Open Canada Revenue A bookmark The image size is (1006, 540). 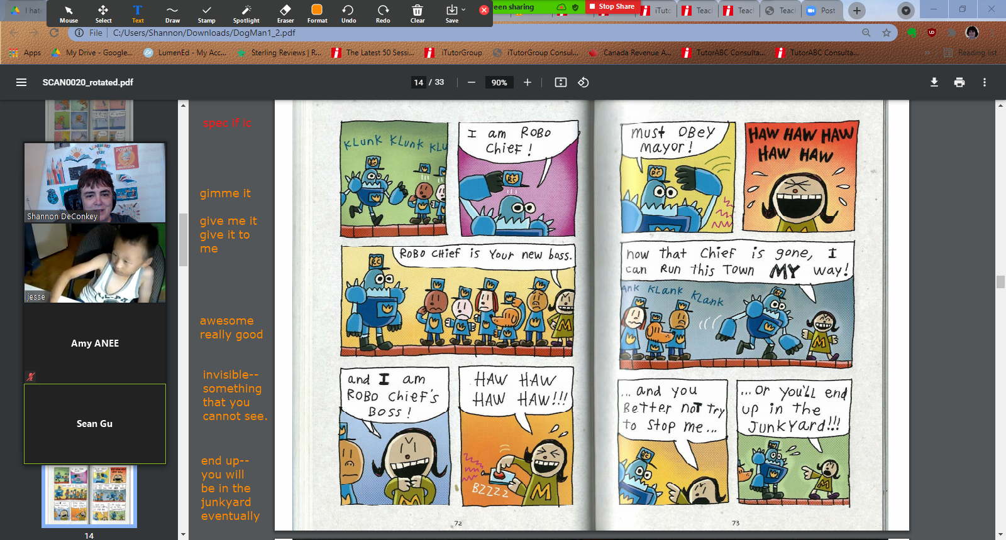[631, 53]
